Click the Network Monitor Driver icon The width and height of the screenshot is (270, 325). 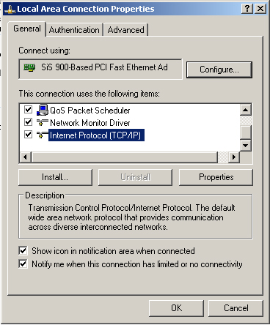click(43, 122)
